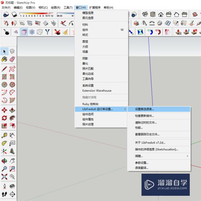Activate the pink Eraser tool
Image resolution: width=201 pixels, height=201 pixels.
point(12,59)
